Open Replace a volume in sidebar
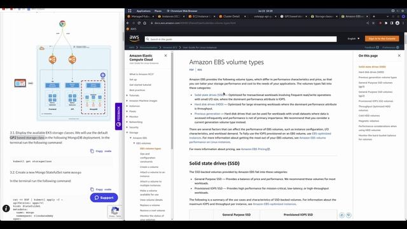Viewport: 407px width, 229px height. [x=150, y=205]
